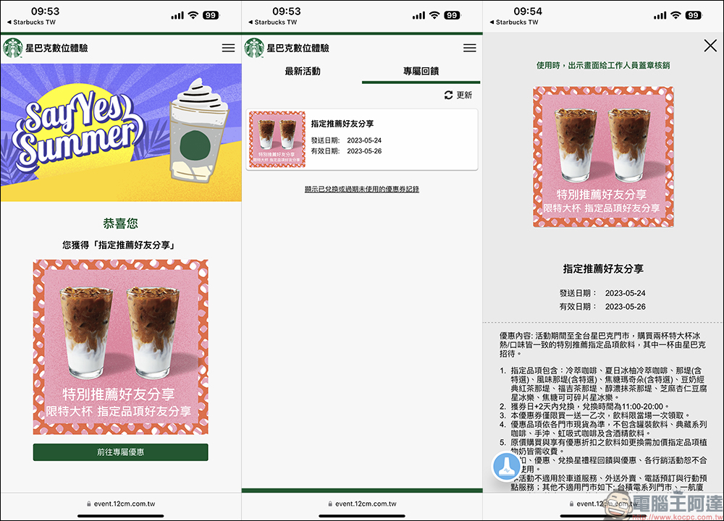Close the coupon detail with the X
Viewport: 724px width, 521px height.
[x=710, y=46]
